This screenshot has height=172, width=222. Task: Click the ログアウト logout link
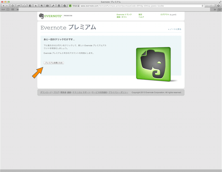click(x=165, y=15)
